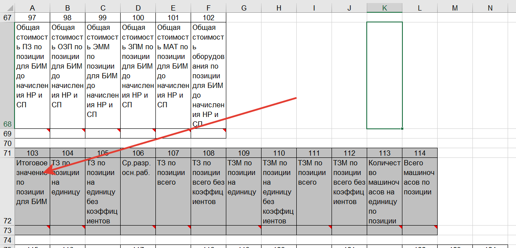Select cell 'Количество машиночасов на единицу по позиции'

pyautogui.click(x=384, y=192)
